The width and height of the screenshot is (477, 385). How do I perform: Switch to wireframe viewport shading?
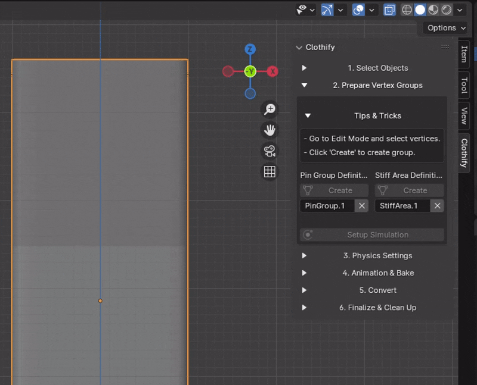pyautogui.click(x=407, y=10)
